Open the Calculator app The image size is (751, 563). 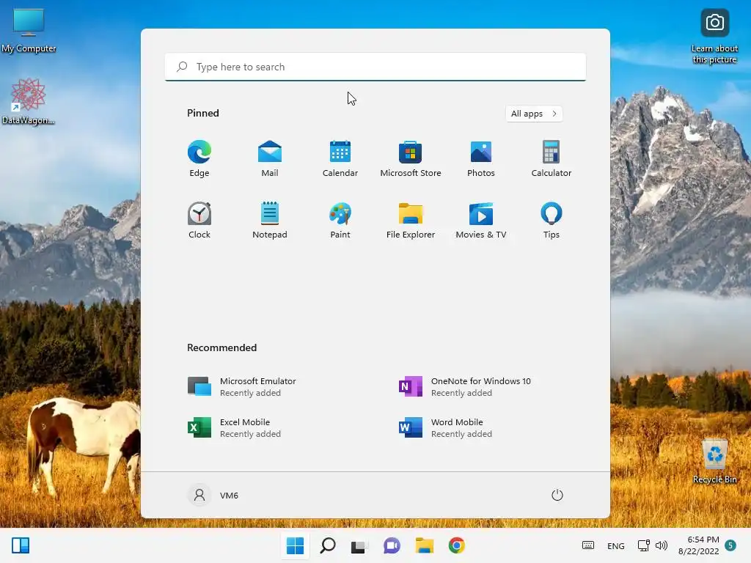tap(552, 158)
